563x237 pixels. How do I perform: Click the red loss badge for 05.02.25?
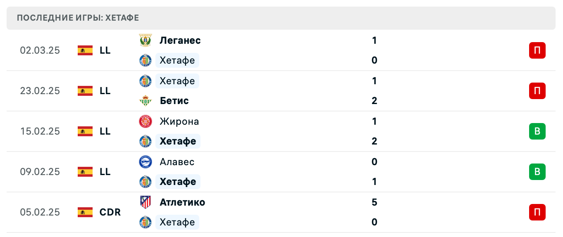point(537,212)
